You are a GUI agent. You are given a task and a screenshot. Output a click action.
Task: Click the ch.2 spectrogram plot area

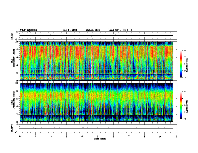pyautogui.click(x=96, y=102)
